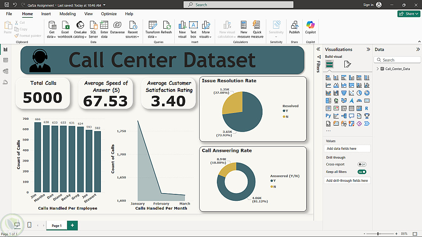The image size is (422, 237).
Task: Insert a Donut chart visual
Action: (x=367, y=93)
